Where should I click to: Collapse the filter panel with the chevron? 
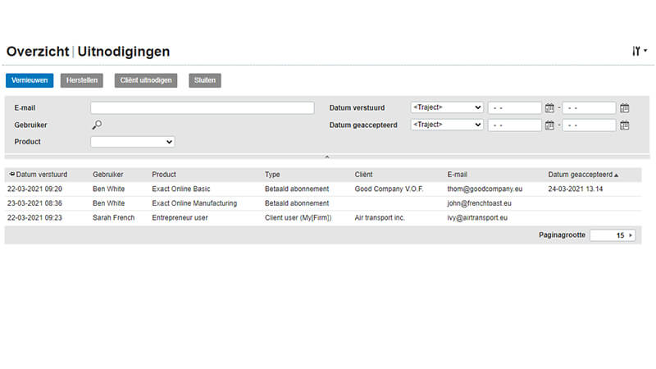click(326, 156)
